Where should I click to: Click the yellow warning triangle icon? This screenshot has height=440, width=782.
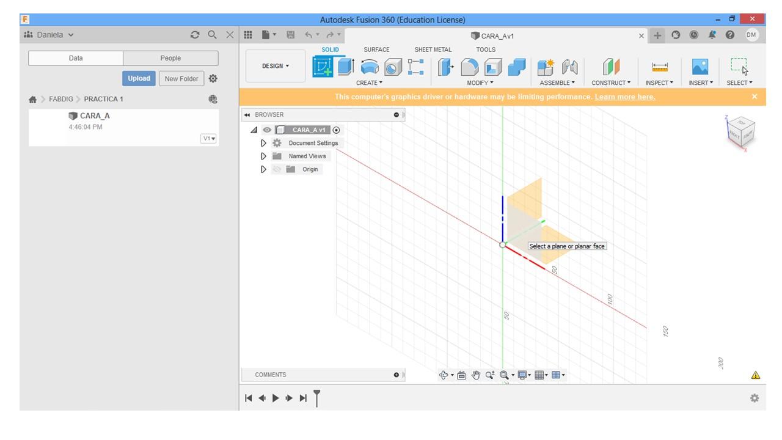[756, 375]
